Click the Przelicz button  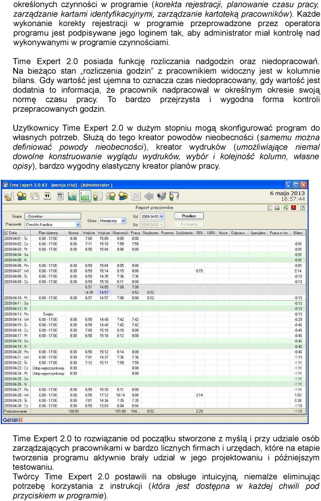click(189, 216)
